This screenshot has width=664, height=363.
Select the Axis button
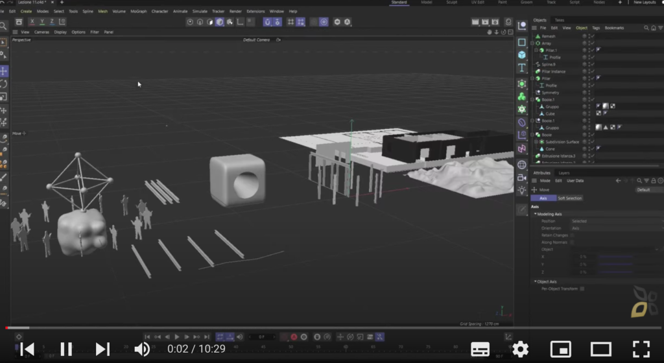(x=543, y=198)
